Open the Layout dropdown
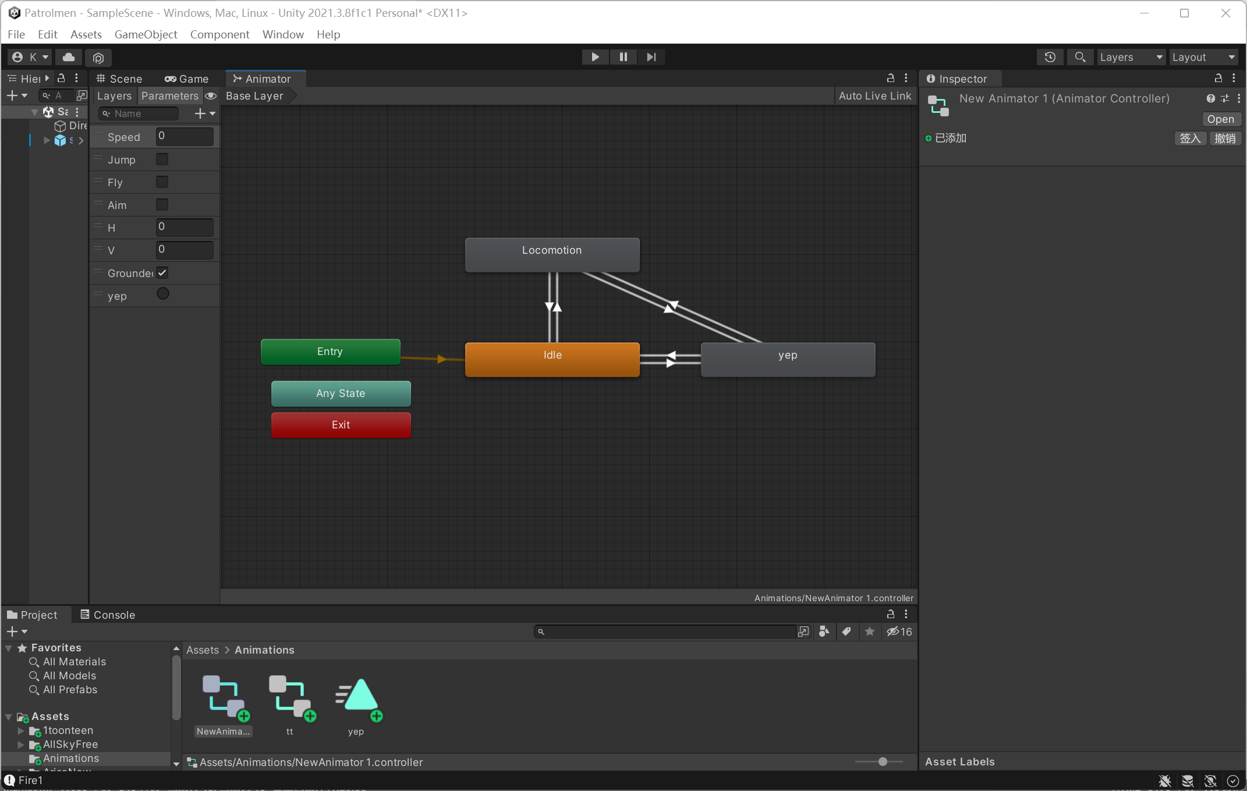The height and width of the screenshot is (791, 1247). pyautogui.click(x=1203, y=57)
